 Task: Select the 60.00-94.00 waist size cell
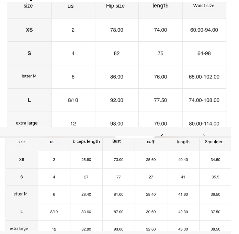point(204,30)
